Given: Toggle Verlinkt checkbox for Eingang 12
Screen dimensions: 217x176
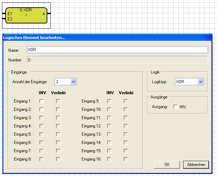Looking at the screenshot, I should (126, 126).
